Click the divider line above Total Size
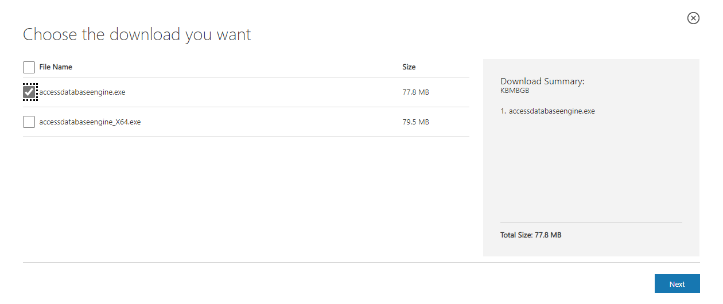Image resolution: width=723 pixels, height=304 pixels. click(x=591, y=222)
